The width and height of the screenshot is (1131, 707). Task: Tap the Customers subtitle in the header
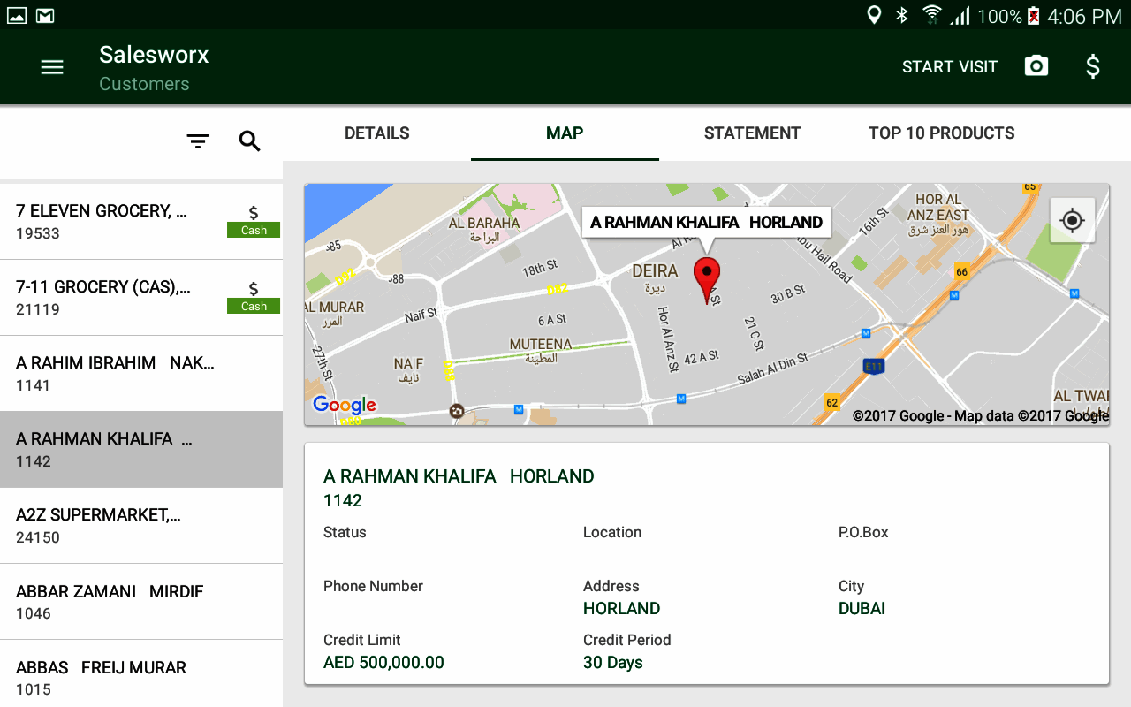144,84
